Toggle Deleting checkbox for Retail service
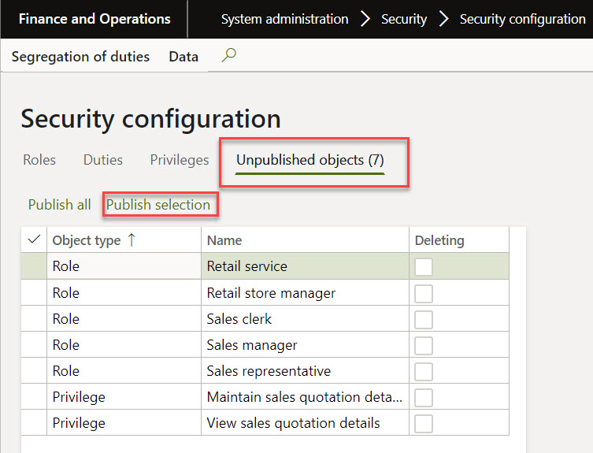 pyautogui.click(x=424, y=267)
